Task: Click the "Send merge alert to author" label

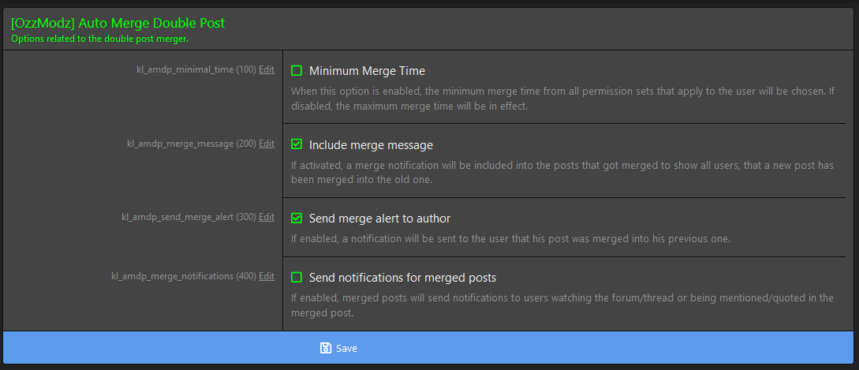Action: pos(379,219)
